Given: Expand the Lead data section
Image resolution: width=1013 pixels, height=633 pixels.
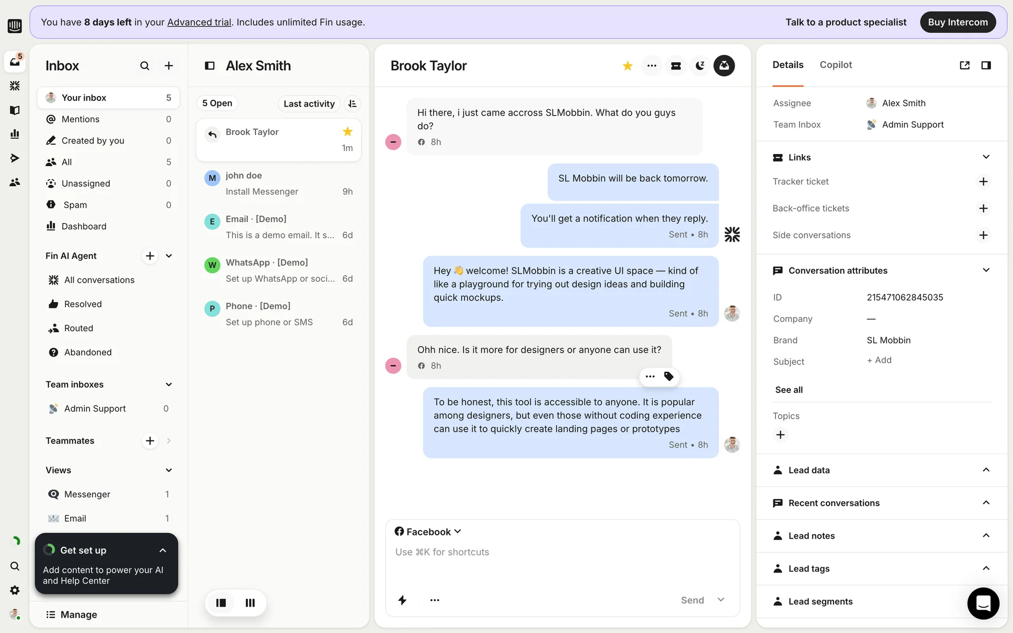Looking at the screenshot, I should click(986, 470).
